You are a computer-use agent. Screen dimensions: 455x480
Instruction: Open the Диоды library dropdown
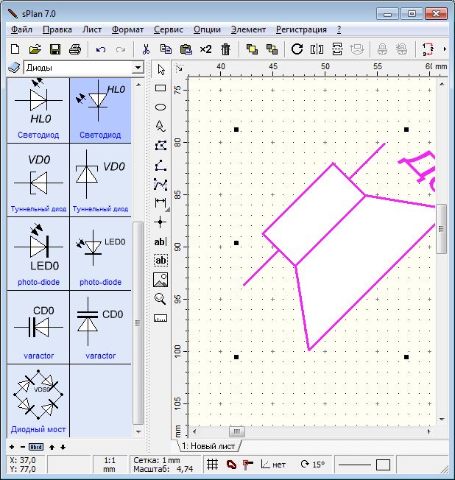137,68
